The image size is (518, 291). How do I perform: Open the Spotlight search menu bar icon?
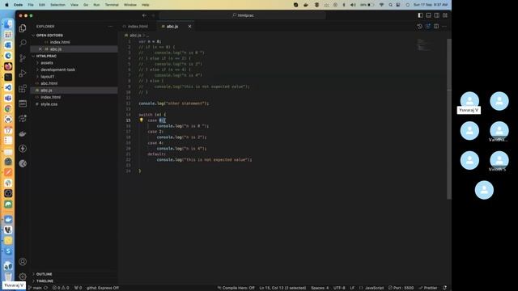(390, 5)
